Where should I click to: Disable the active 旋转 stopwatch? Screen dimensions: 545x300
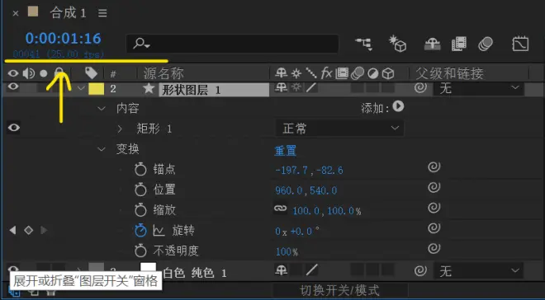[140, 230]
